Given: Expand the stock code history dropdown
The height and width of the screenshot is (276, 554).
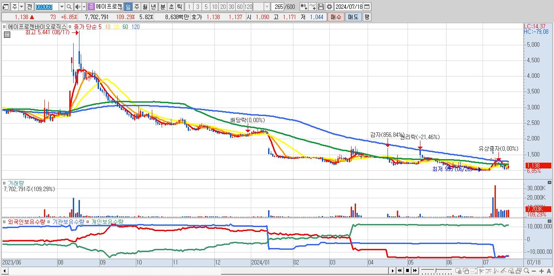Looking at the screenshot, I should [62, 7].
